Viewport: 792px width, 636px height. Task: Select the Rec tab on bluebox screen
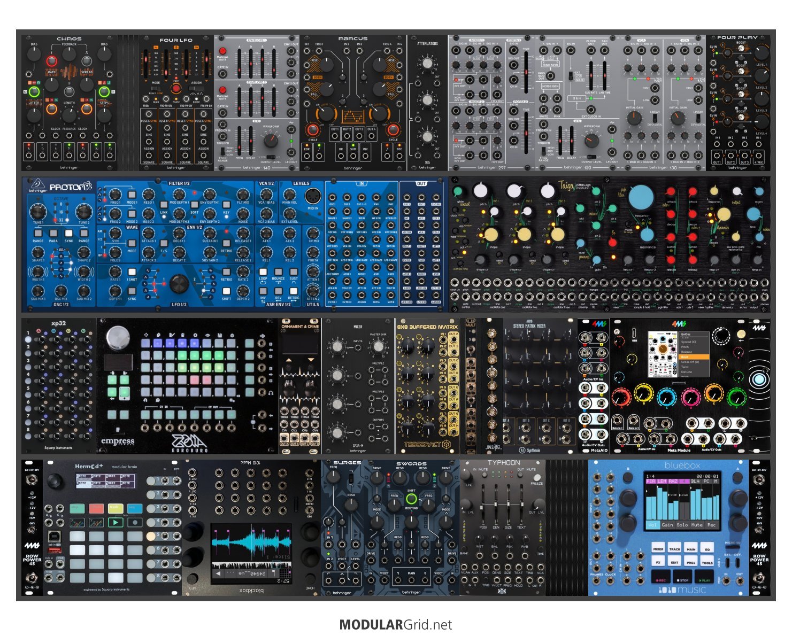click(x=712, y=524)
